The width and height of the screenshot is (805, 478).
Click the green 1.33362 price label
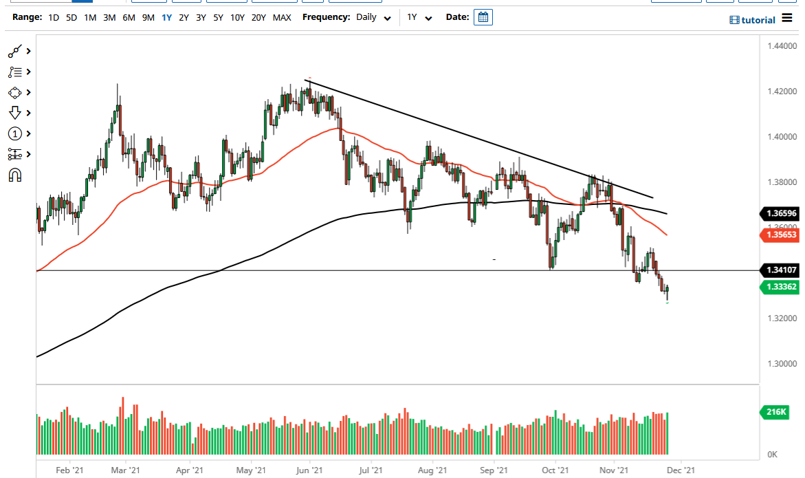(x=780, y=287)
